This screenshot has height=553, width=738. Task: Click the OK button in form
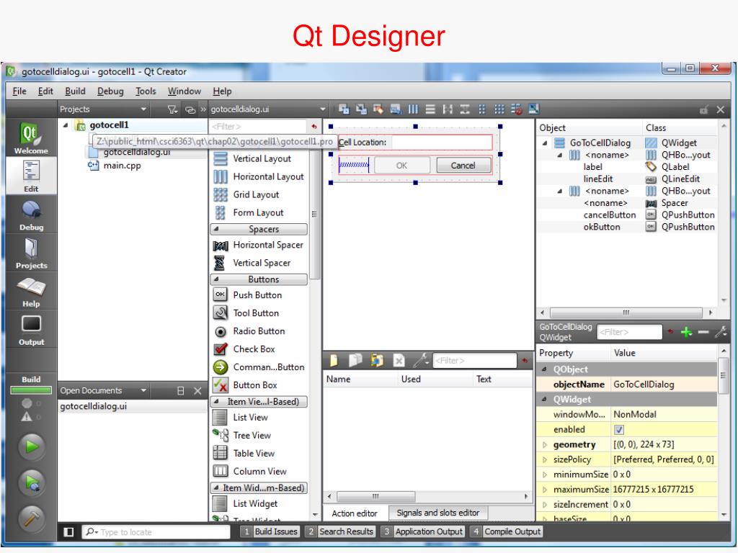click(x=402, y=165)
